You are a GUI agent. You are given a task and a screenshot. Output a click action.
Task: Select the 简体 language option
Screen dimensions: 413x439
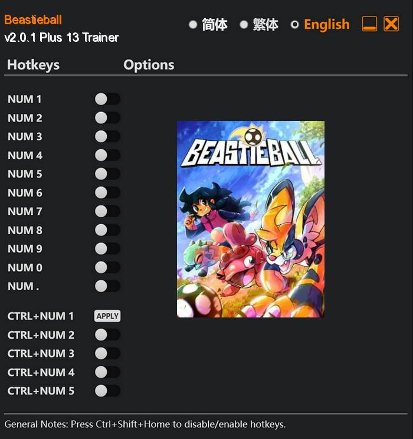pos(193,25)
